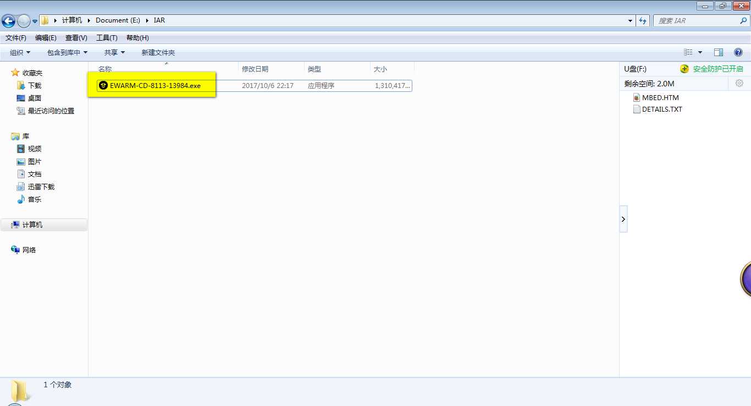Open the 查看(V) menu
The height and width of the screenshot is (406, 751).
[x=76, y=37]
